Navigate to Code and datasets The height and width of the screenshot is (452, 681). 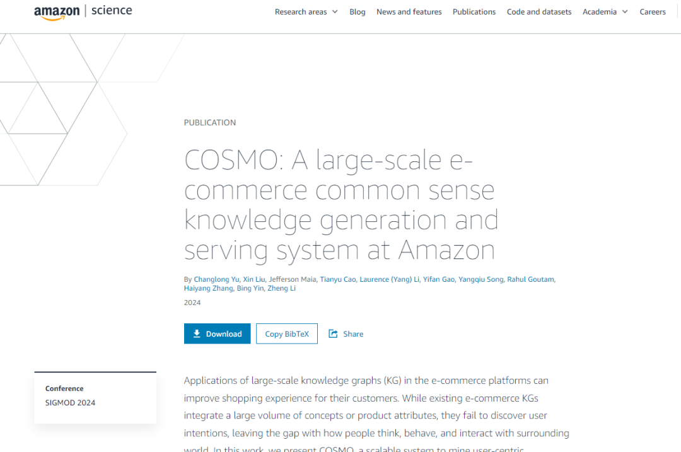(538, 12)
